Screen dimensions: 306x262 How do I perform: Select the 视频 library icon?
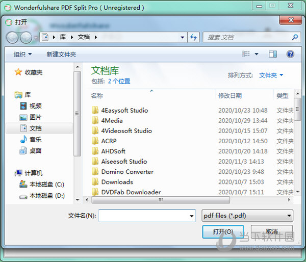click(x=23, y=106)
